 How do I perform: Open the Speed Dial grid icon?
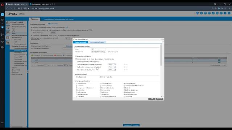(19, 9)
